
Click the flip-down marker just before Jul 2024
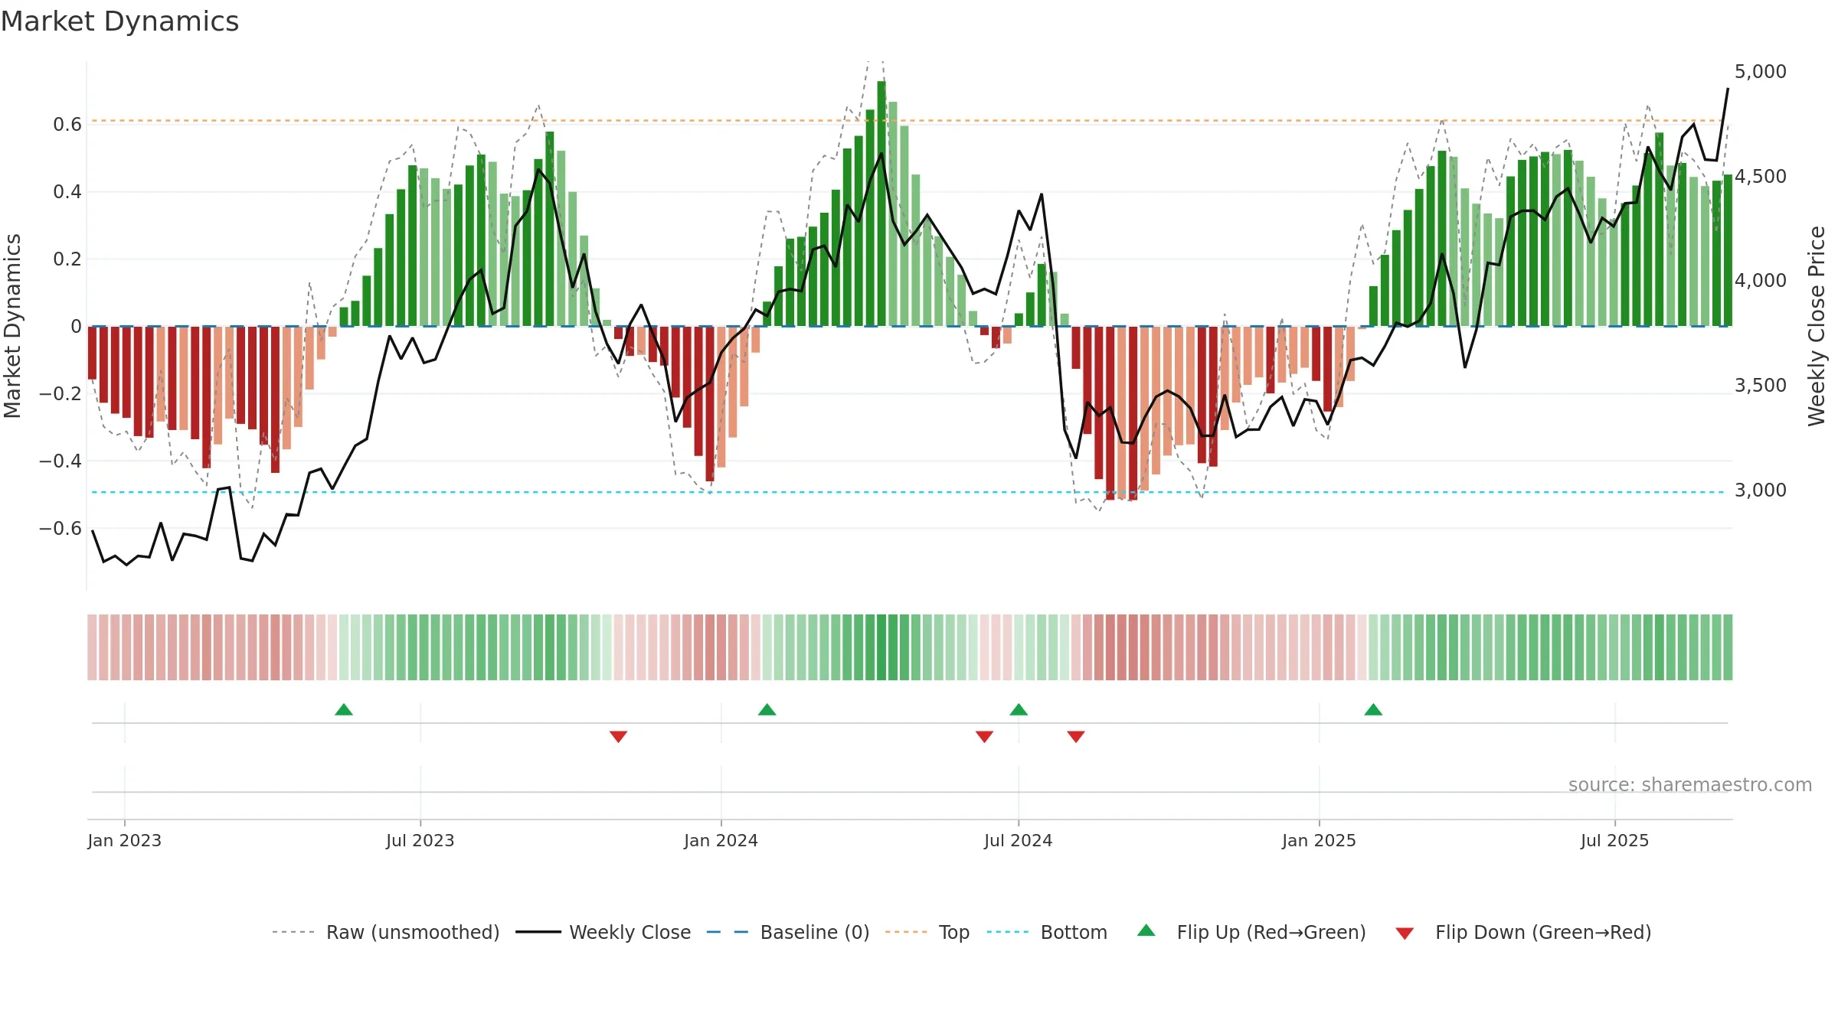click(985, 737)
